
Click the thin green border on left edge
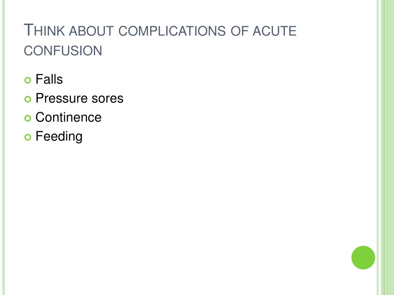tap(3, 147)
